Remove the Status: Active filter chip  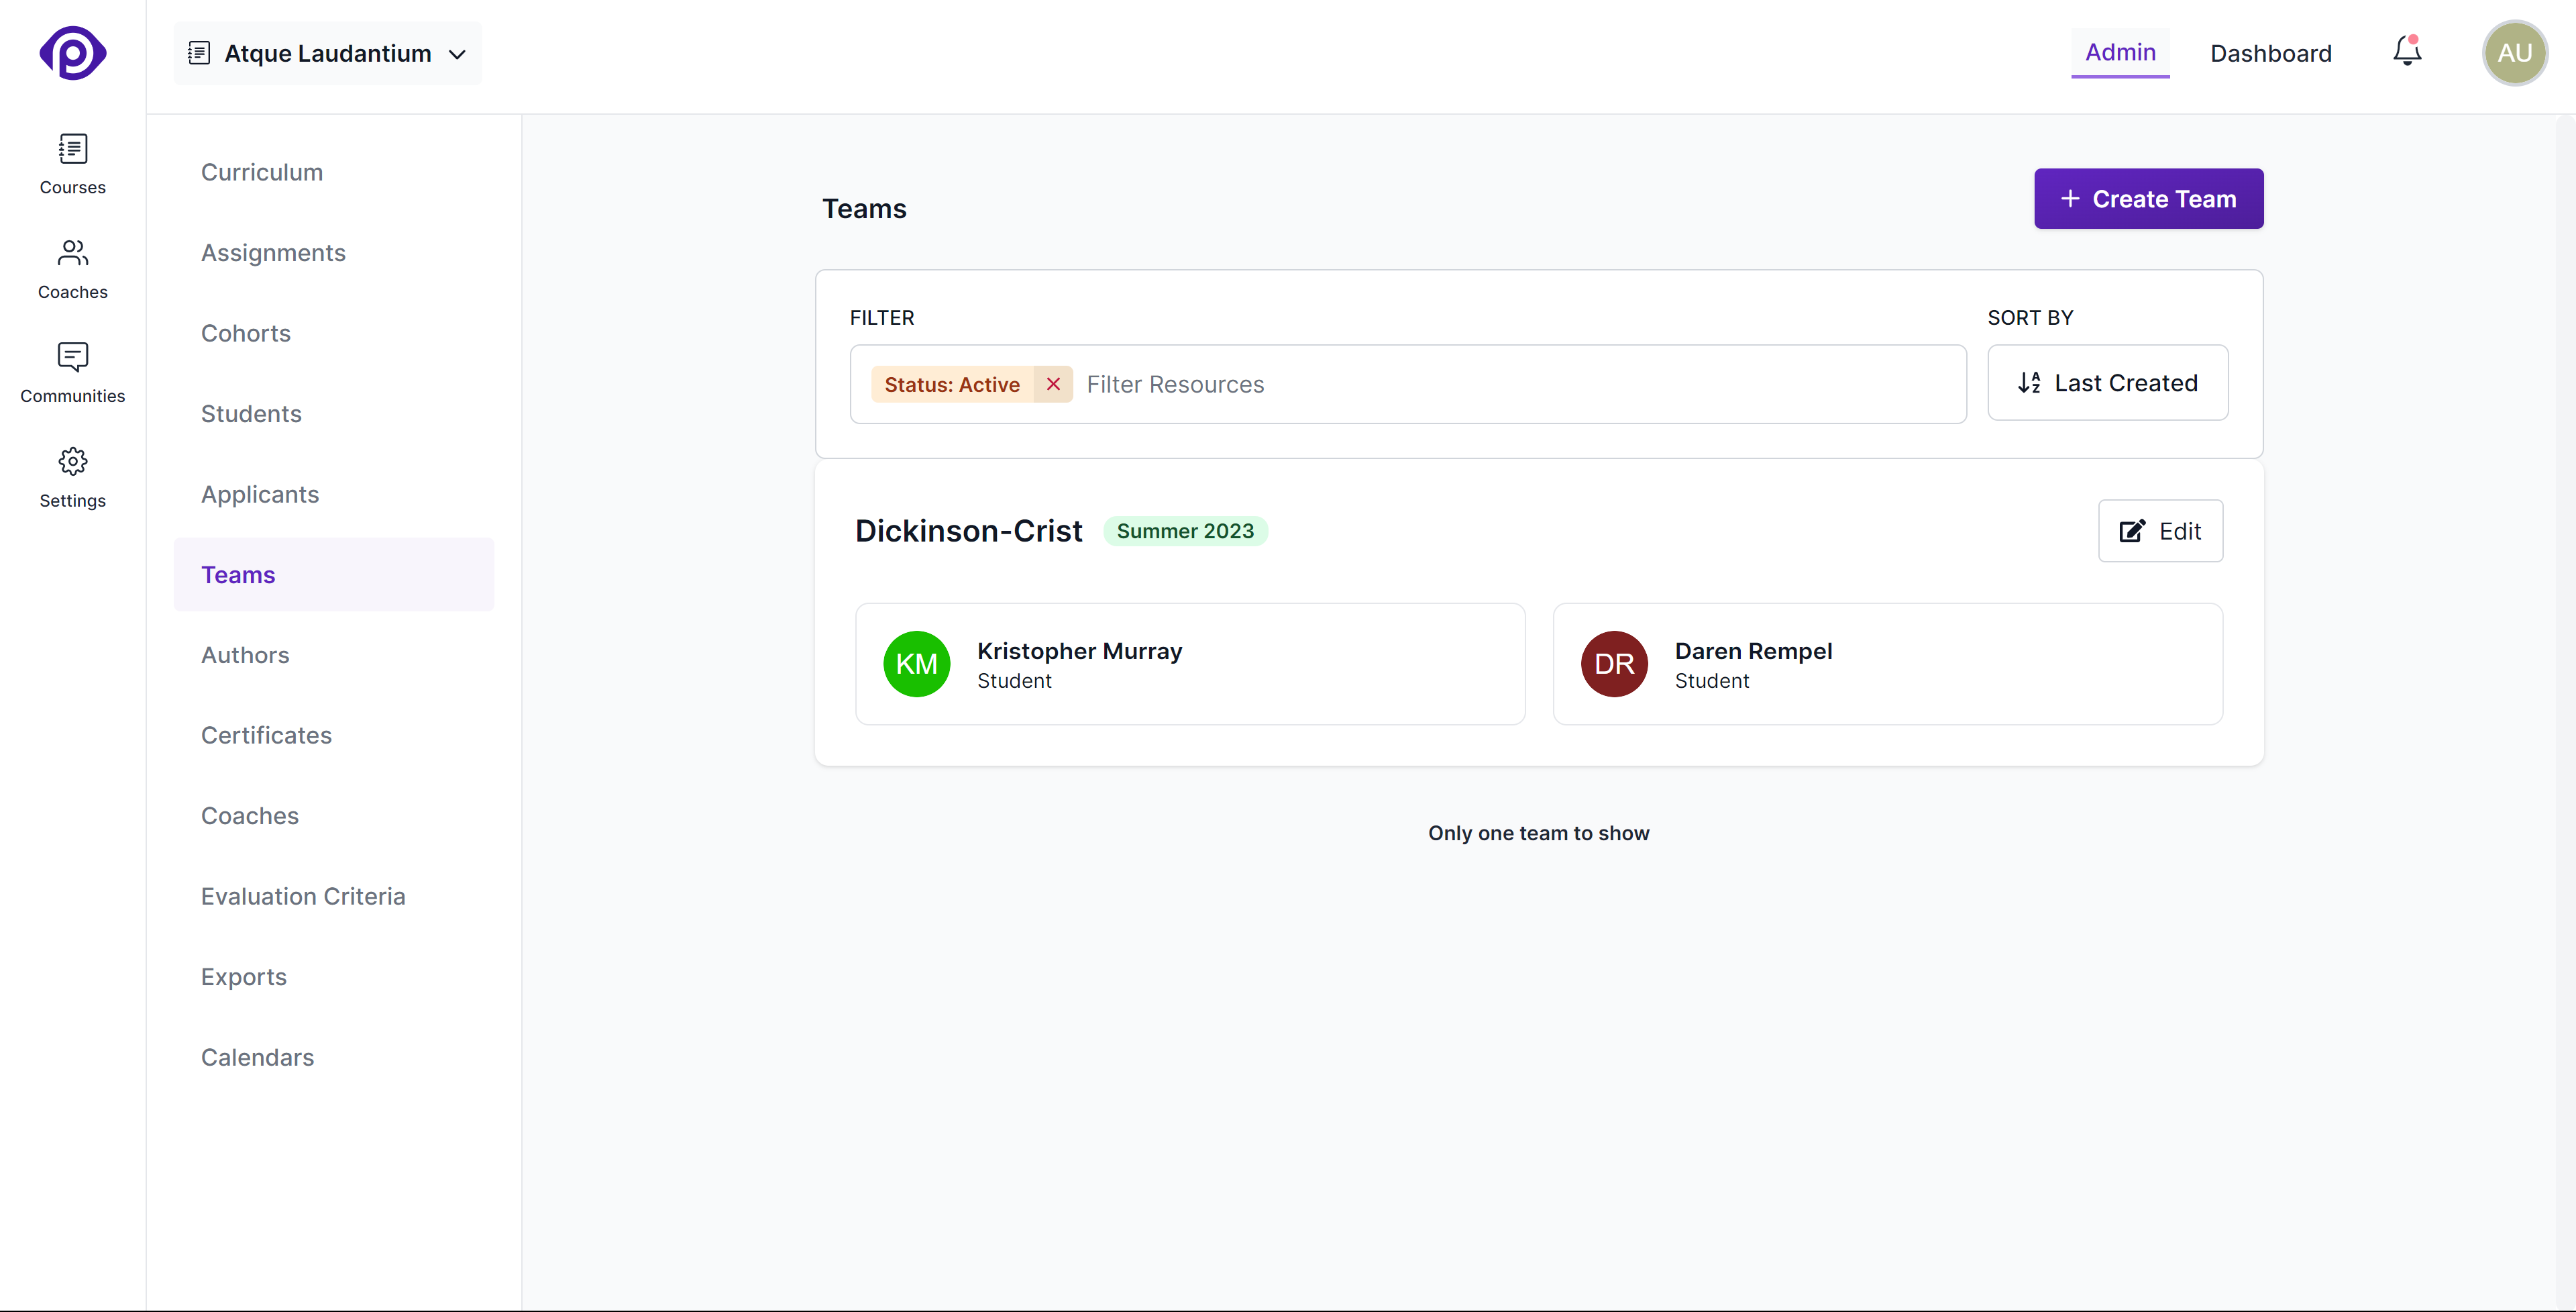(x=1052, y=383)
